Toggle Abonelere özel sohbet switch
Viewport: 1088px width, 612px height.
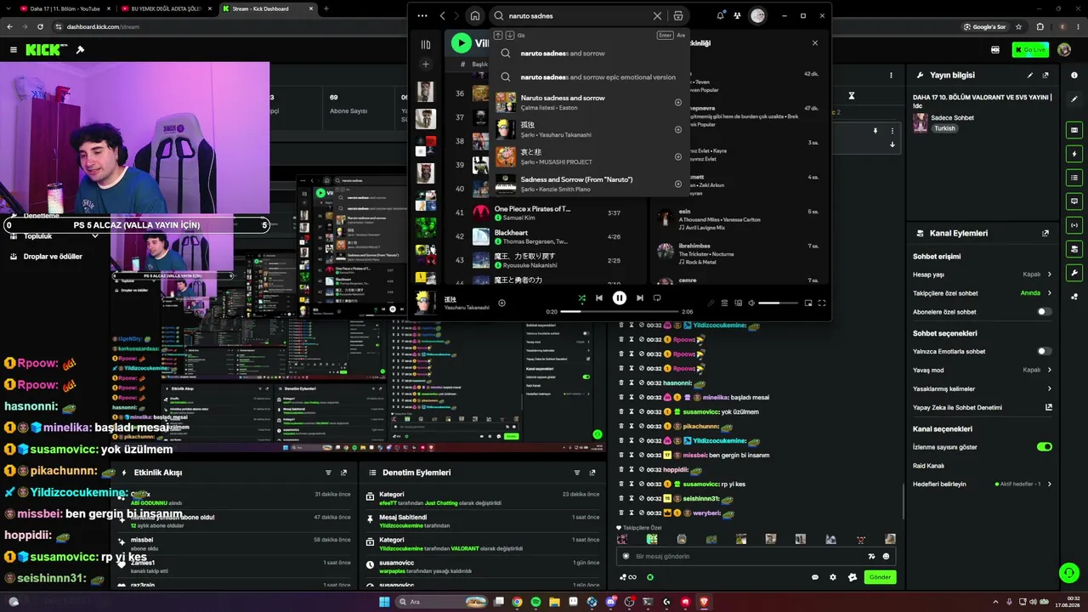(1045, 312)
